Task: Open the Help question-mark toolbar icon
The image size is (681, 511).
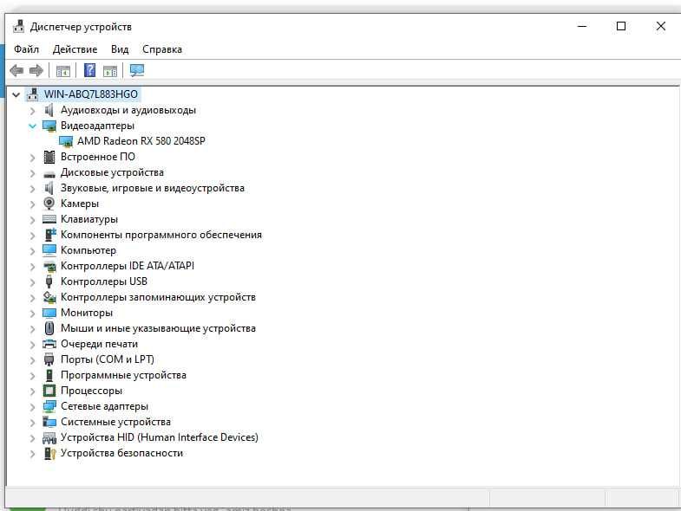Action: tap(89, 70)
